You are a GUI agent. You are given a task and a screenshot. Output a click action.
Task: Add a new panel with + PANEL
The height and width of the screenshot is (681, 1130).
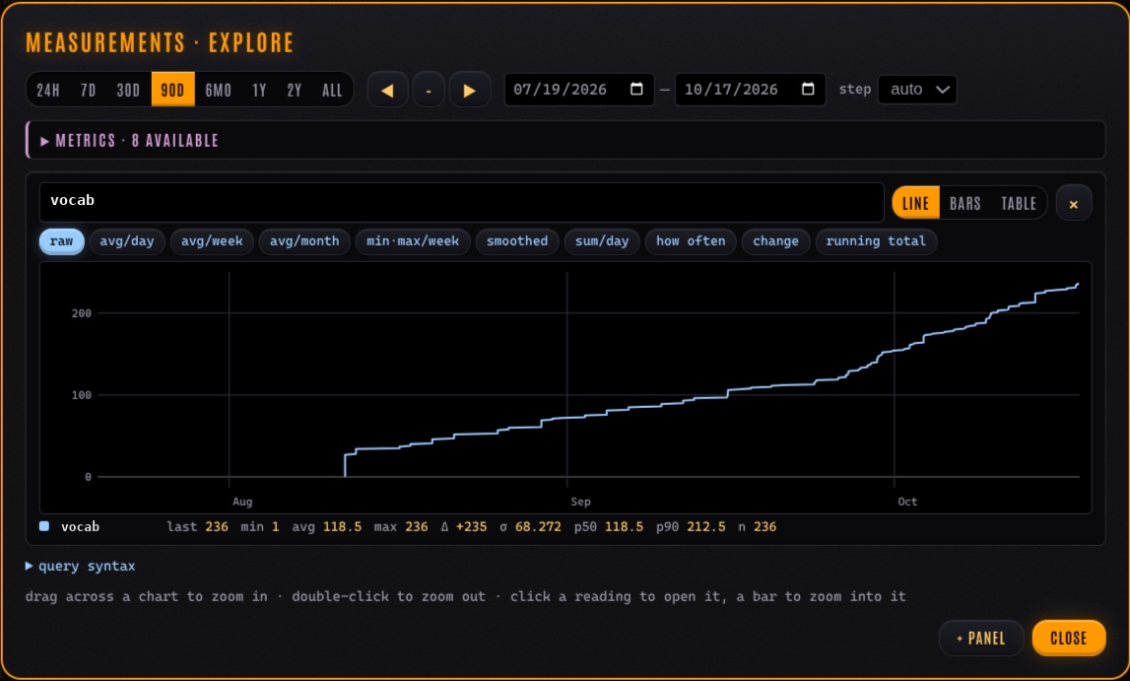(981, 638)
